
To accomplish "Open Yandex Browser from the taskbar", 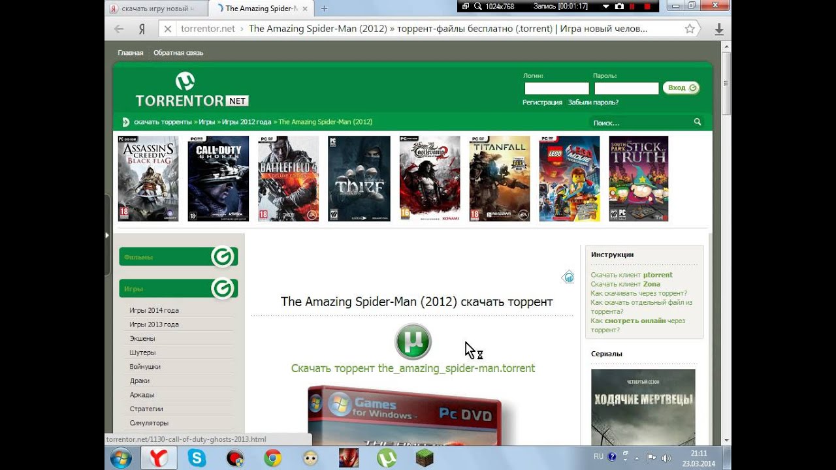I will click(158, 458).
